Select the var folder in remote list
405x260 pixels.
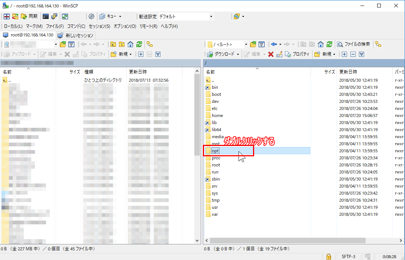click(x=215, y=214)
